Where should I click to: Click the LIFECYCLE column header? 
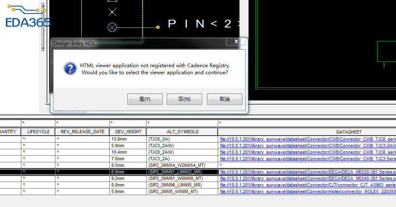tap(38, 132)
